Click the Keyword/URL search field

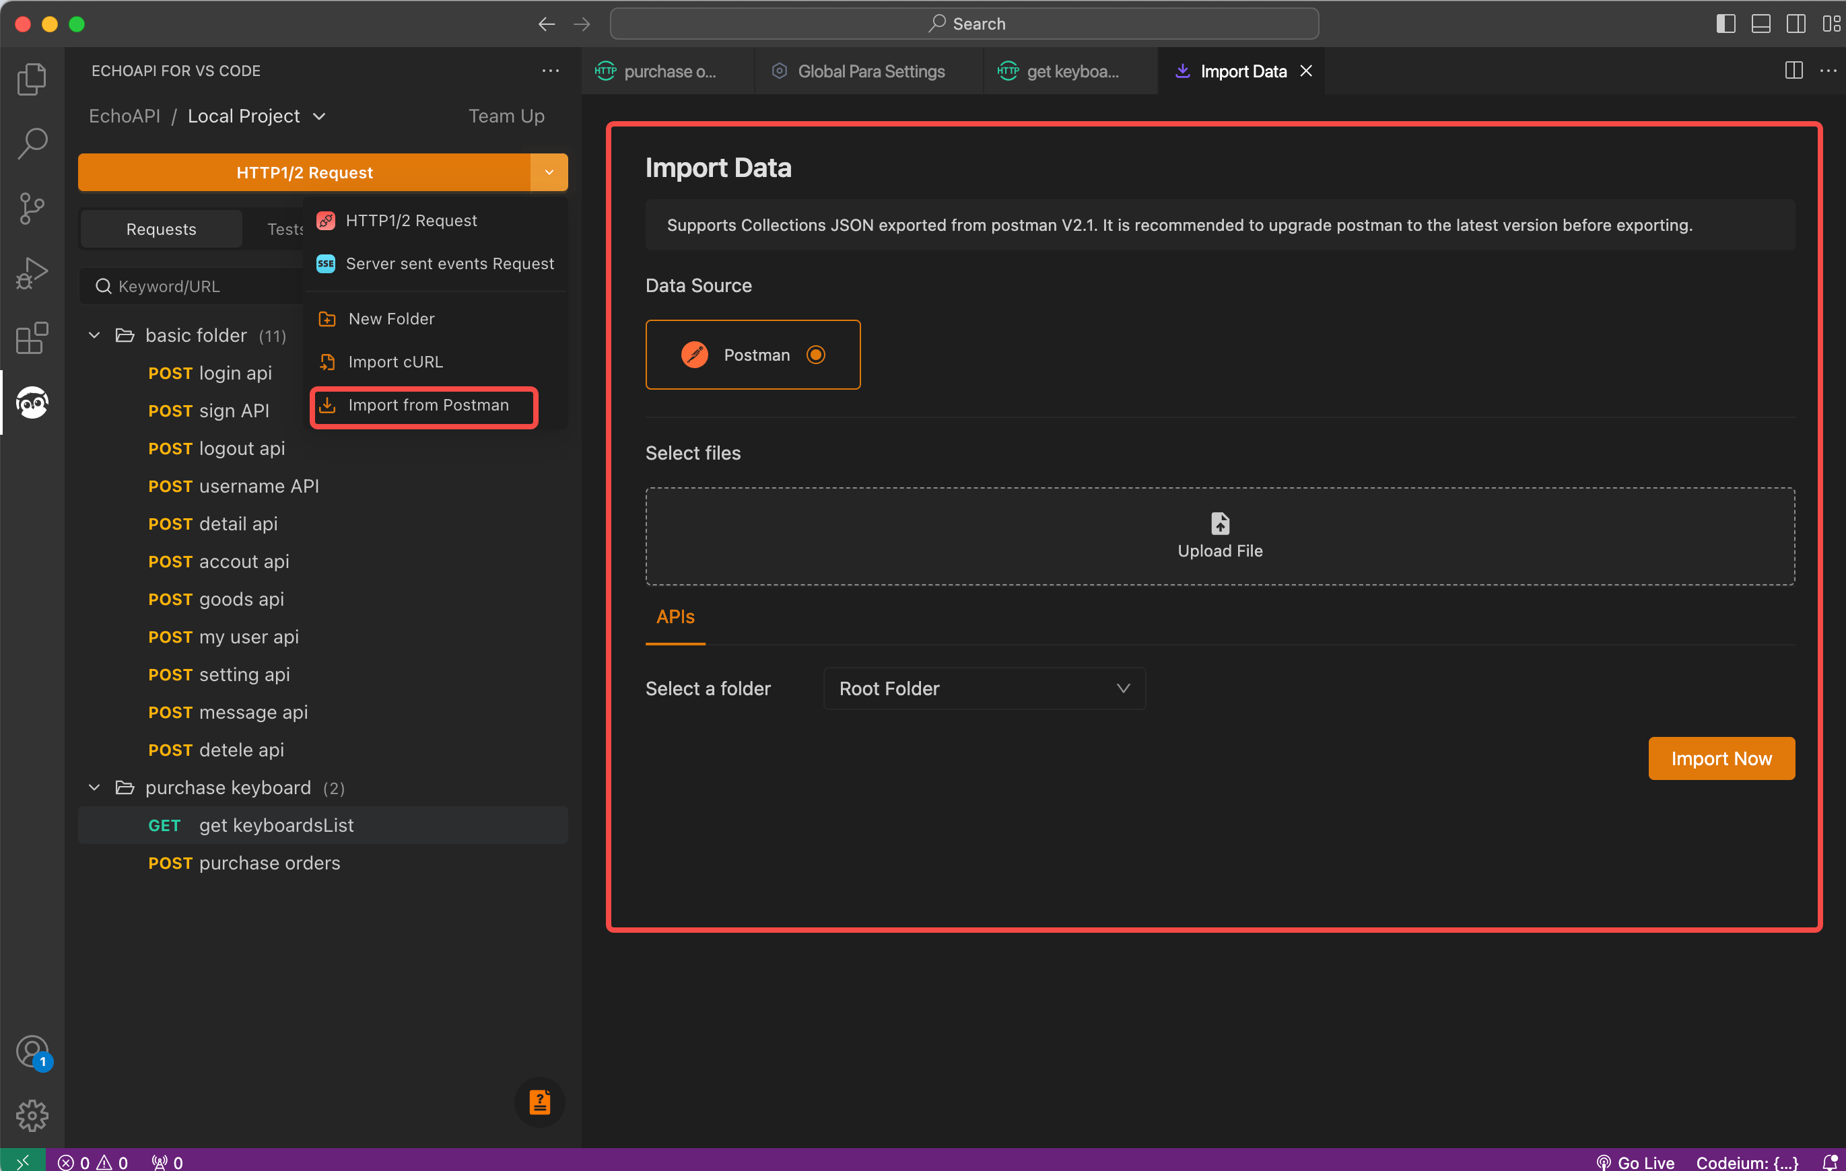point(193,286)
